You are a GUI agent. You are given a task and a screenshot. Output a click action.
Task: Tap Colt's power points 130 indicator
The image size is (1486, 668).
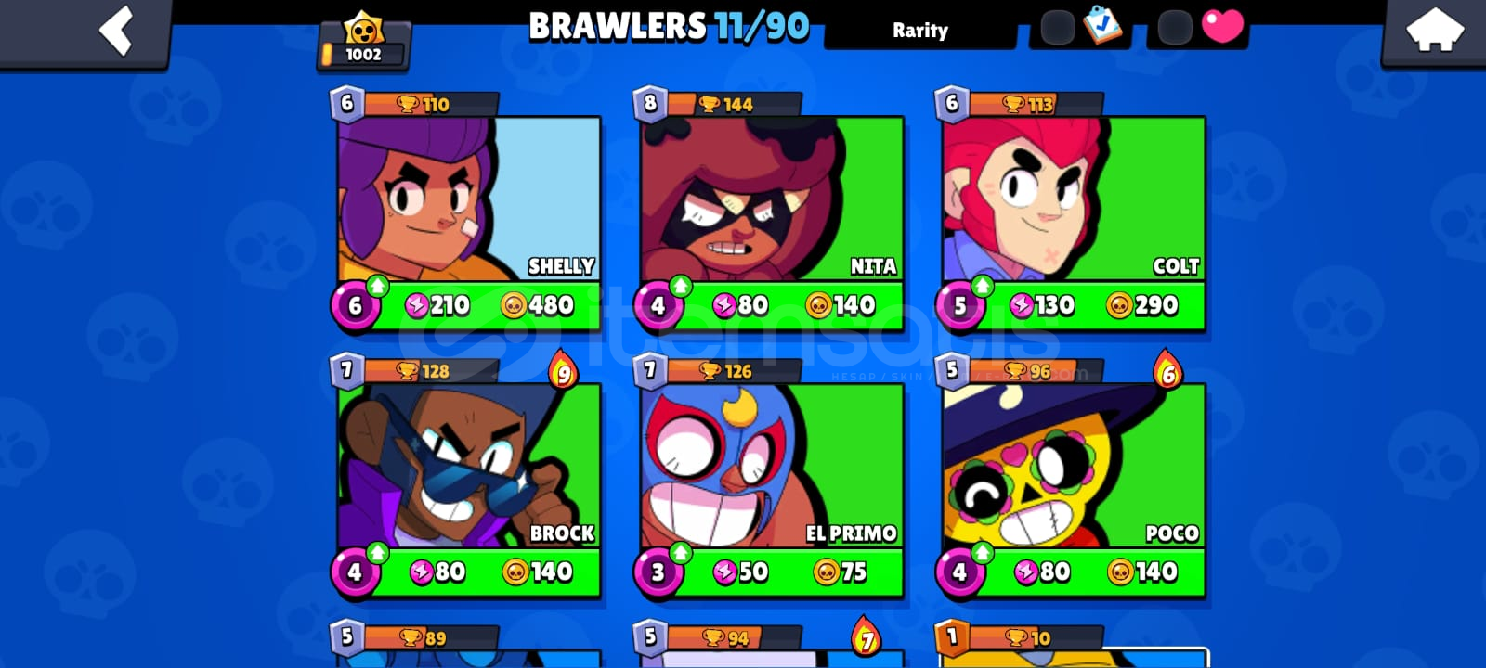tap(1042, 305)
